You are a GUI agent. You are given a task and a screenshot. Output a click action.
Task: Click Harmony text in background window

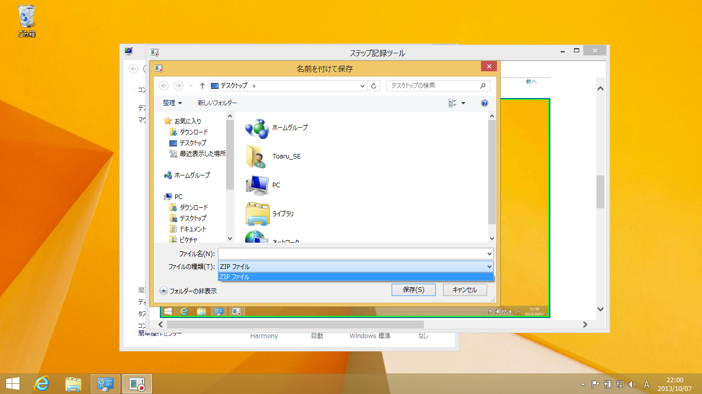tap(264, 336)
